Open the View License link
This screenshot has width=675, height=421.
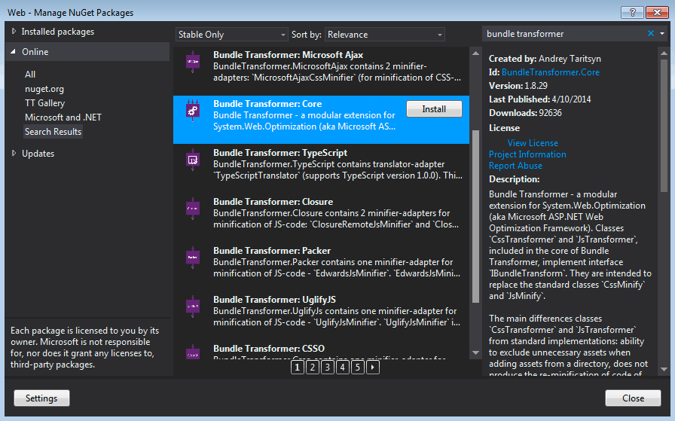[x=533, y=142]
